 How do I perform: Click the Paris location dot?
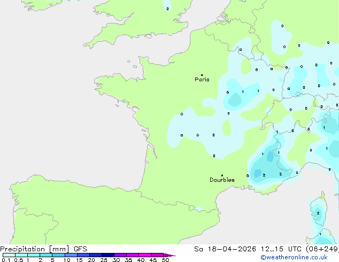click(202, 75)
